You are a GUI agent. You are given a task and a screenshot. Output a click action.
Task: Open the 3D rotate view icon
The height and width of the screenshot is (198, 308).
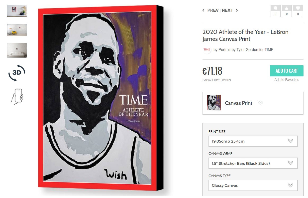coord(17,73)
